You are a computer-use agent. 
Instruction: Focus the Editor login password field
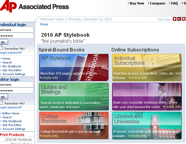pyautogui.click(x=17, y=91)
